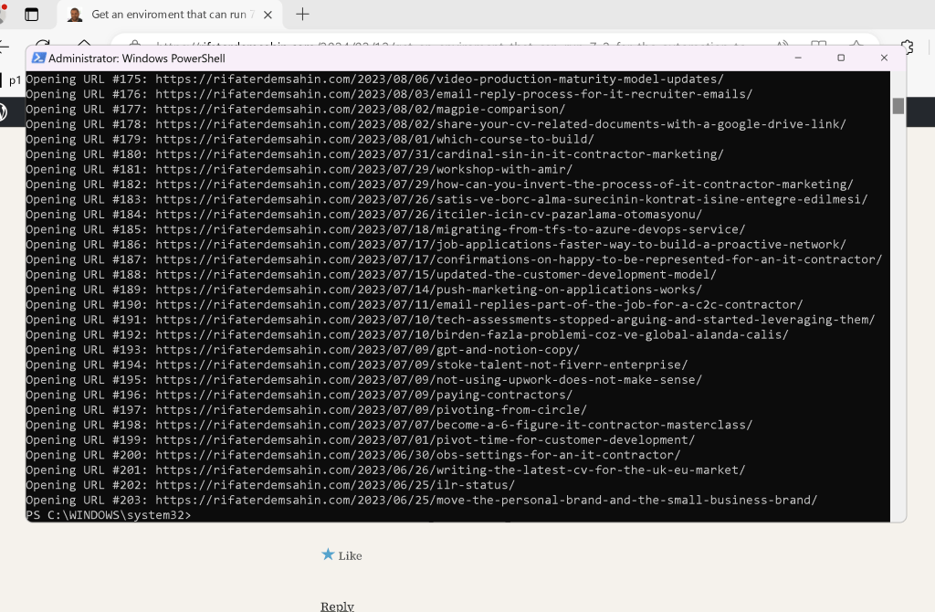Click the URL #181 workshop-with-amir line
The width and height of the screenshot is (935, 612).
click(299, 169)
